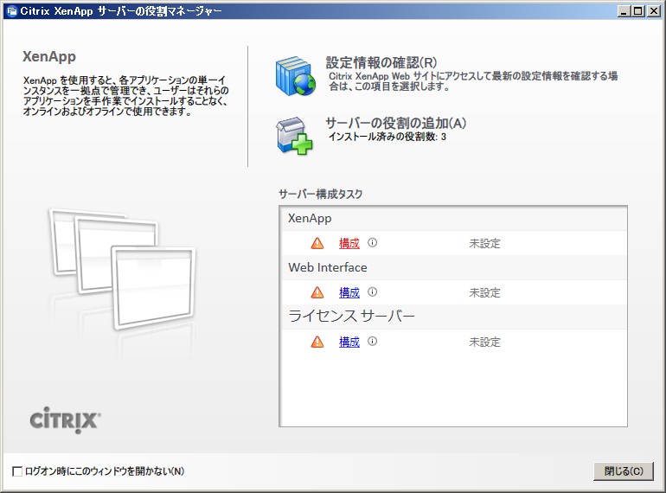666x493 pixels.
Task: Click the ライセンス サーバー section header
Action: (351, 317)
